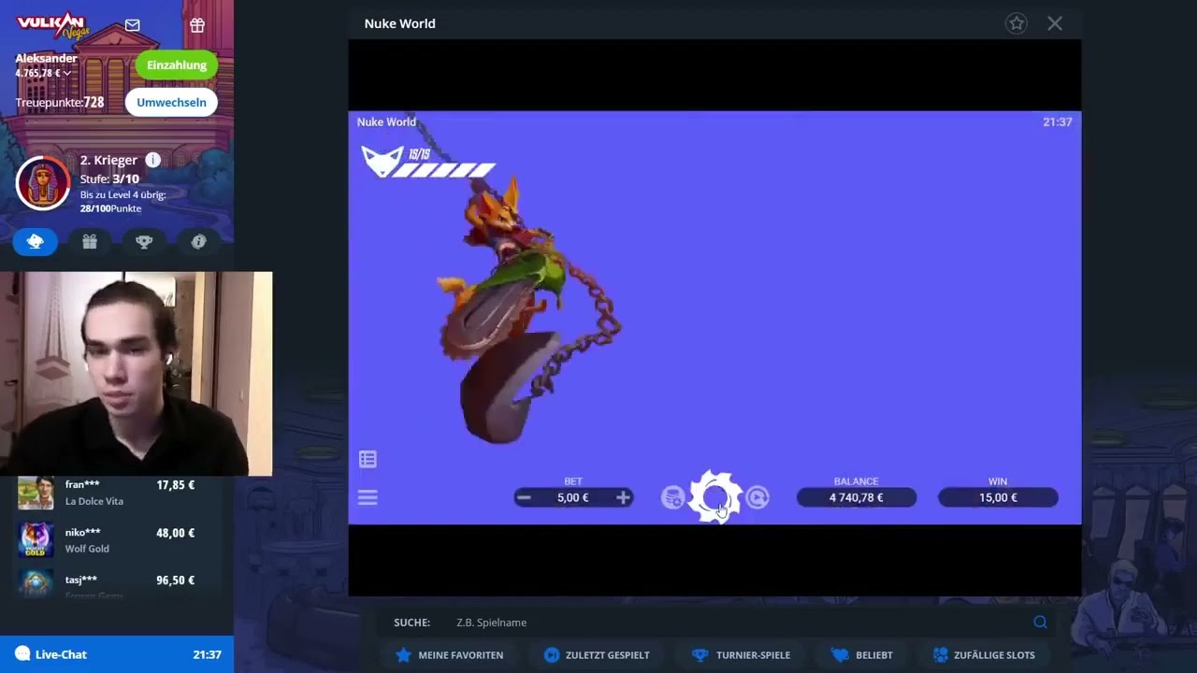
Task: Click the autoplay icon
Action: [757, 497]
